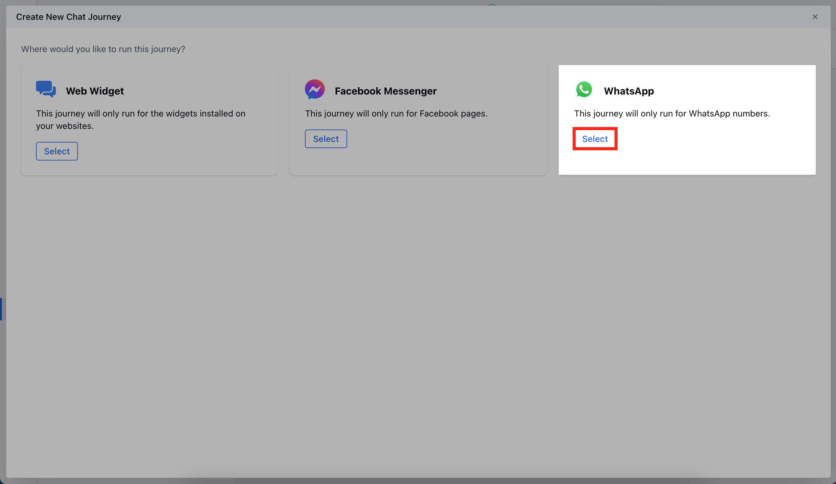Image resolution: width=836 pixels, height=484 pixels.
Task: Select the WhatsApp channel
Action: (x=595, y=139)
